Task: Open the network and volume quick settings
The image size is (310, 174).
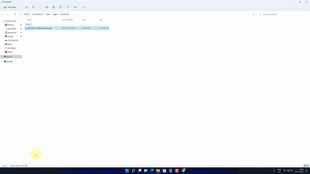Action: pos(288,171)
